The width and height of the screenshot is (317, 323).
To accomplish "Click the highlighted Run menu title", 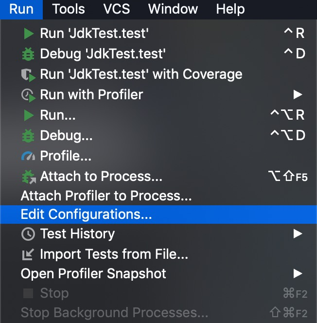I will pos(21,9).
